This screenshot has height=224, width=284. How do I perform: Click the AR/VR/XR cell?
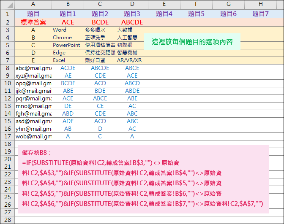[x=132, y=60]
